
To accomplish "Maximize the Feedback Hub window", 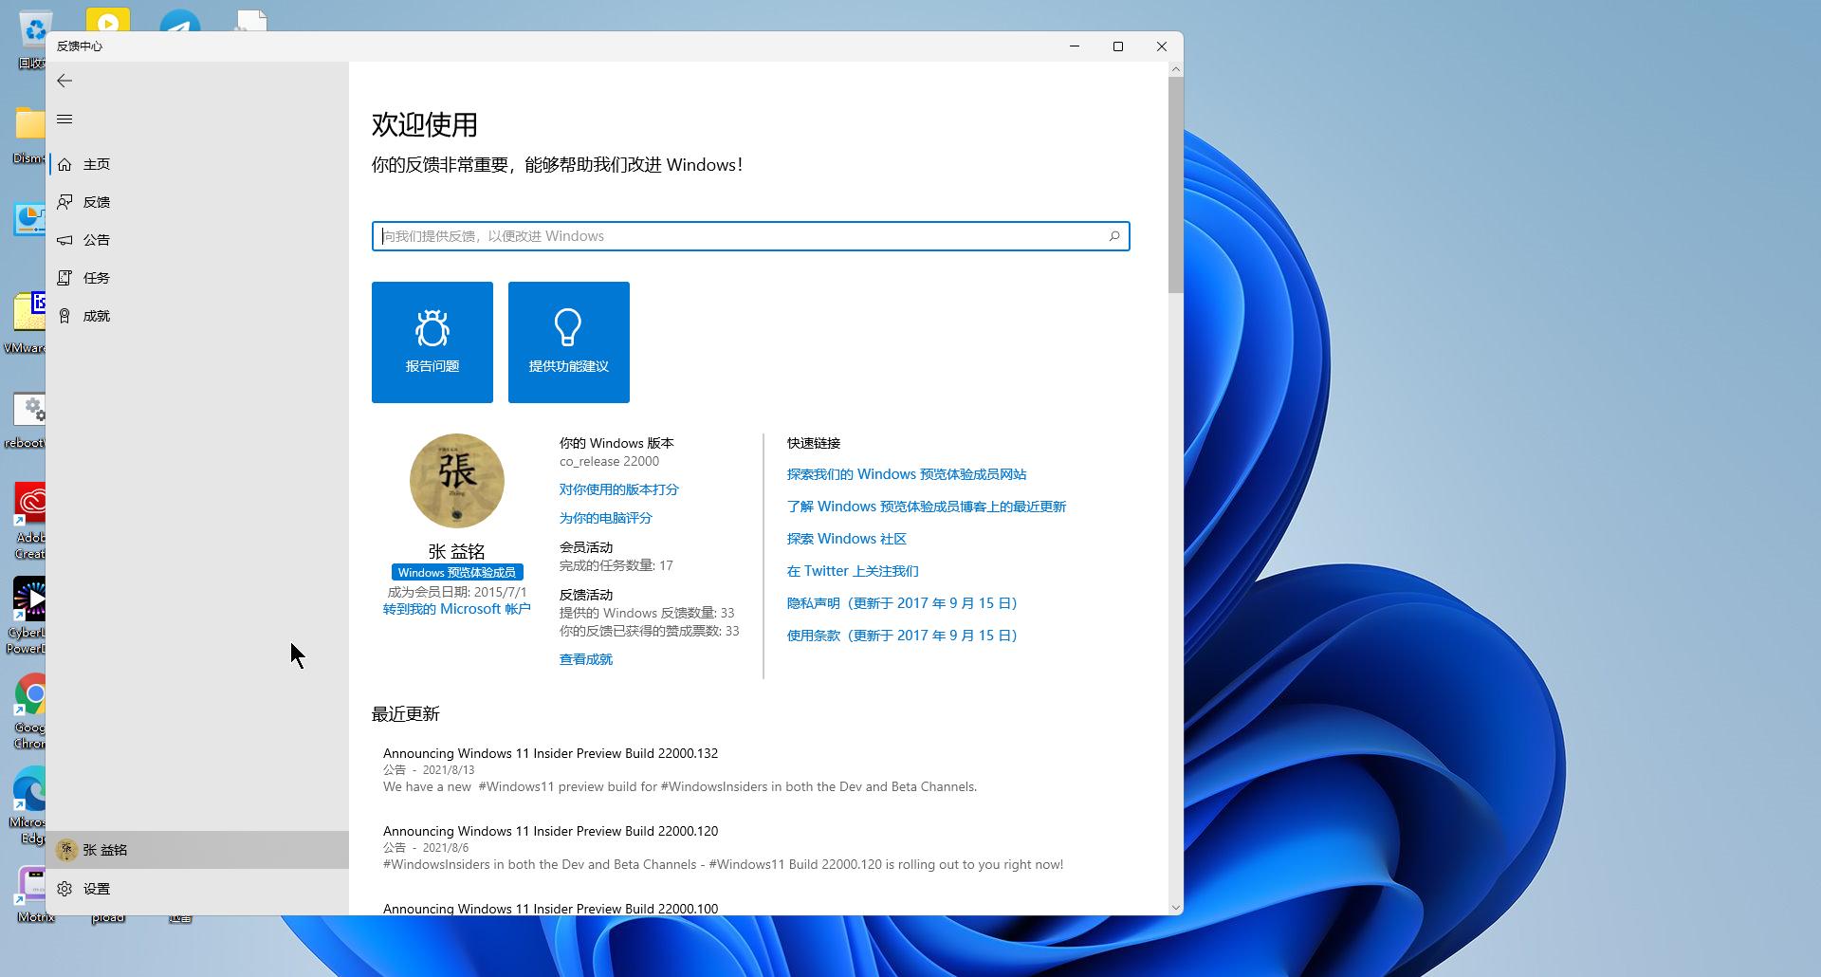I will click(1118, 46).
